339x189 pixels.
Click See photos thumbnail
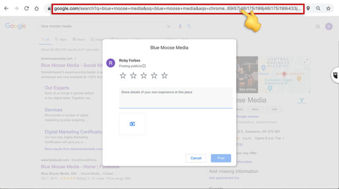[x=247, y=75]
